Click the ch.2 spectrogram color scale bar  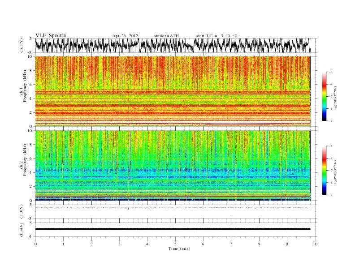tap(325, 170)
